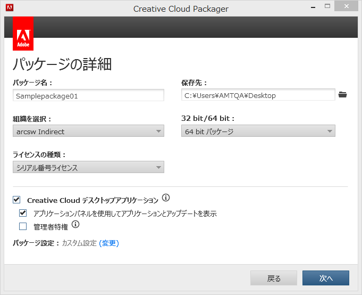362x295 pixels.
Task: Open the ライセンスの種類 dropdown
Action: coord(88,168)
